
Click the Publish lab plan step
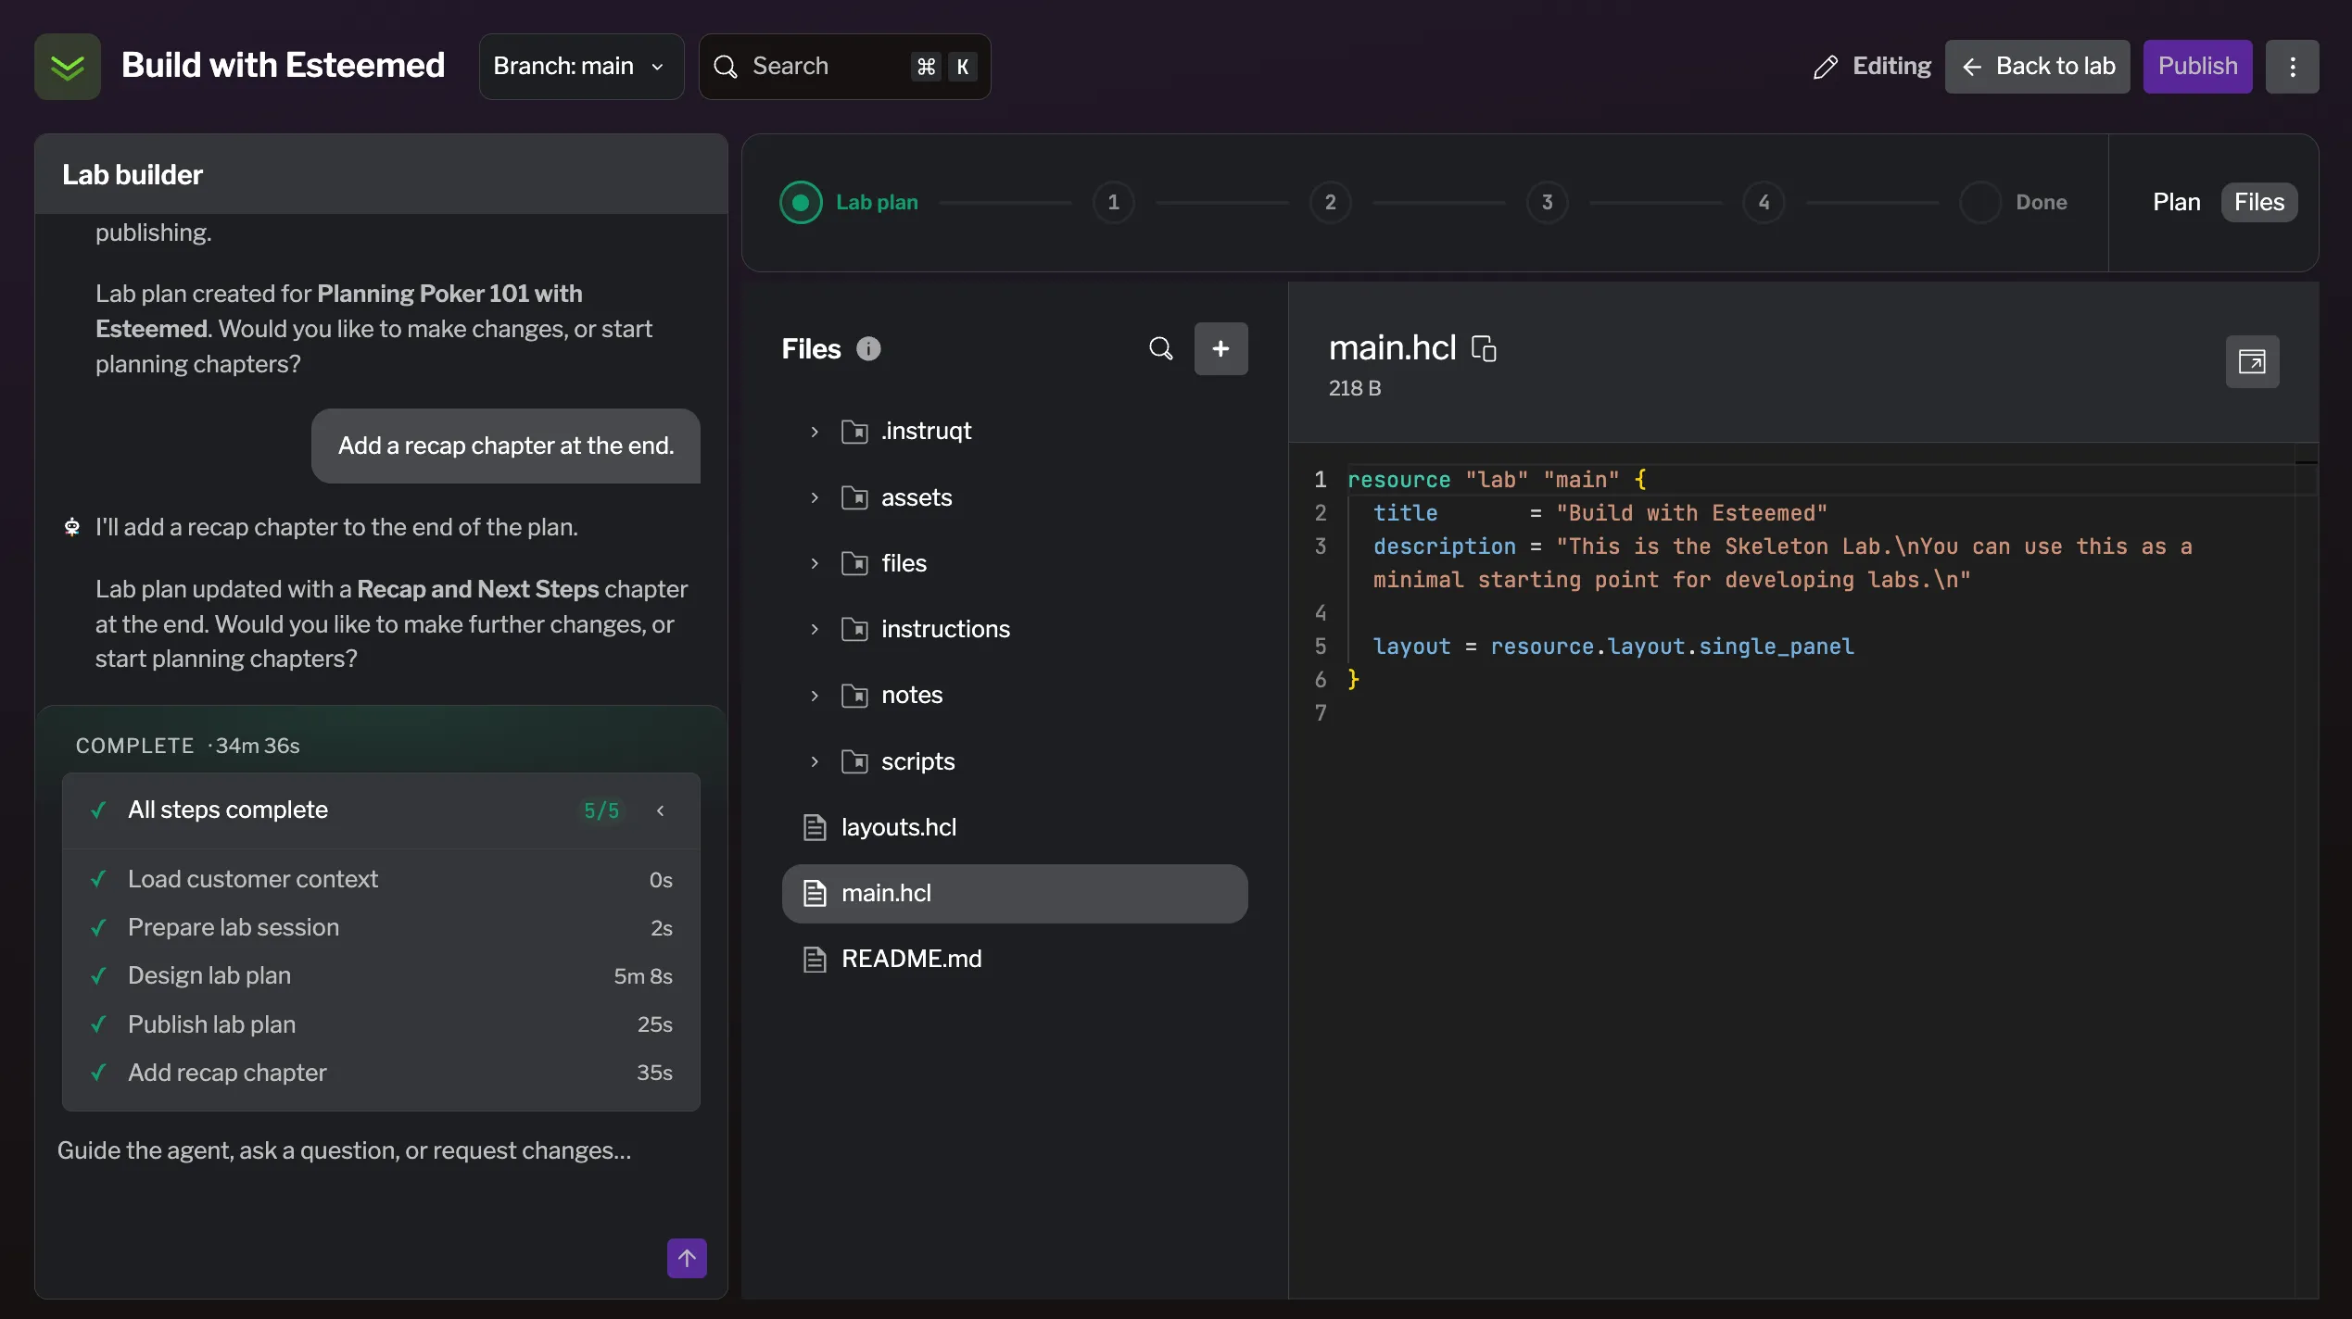point(381,1024)
